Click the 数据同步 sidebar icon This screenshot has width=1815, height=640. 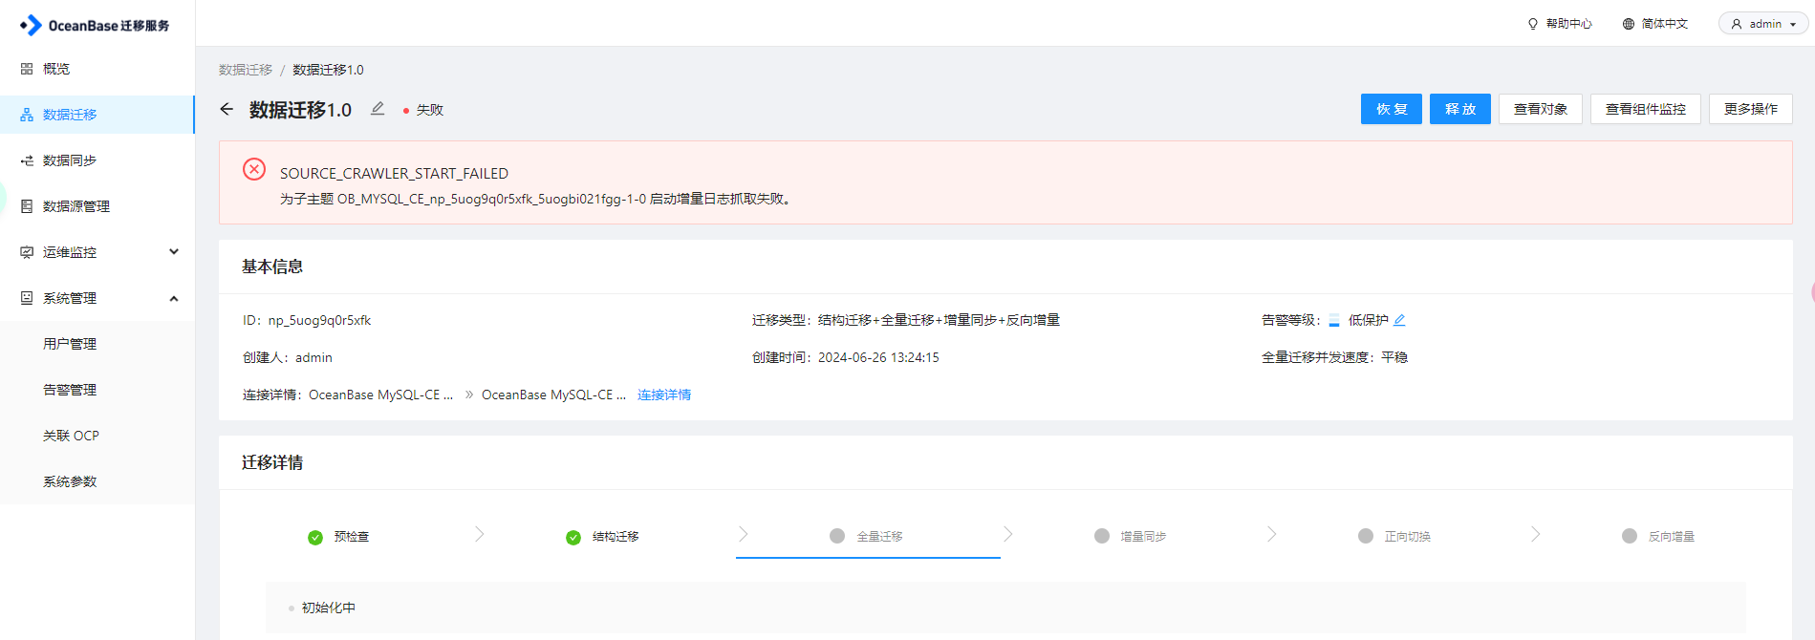pos(27,160)
